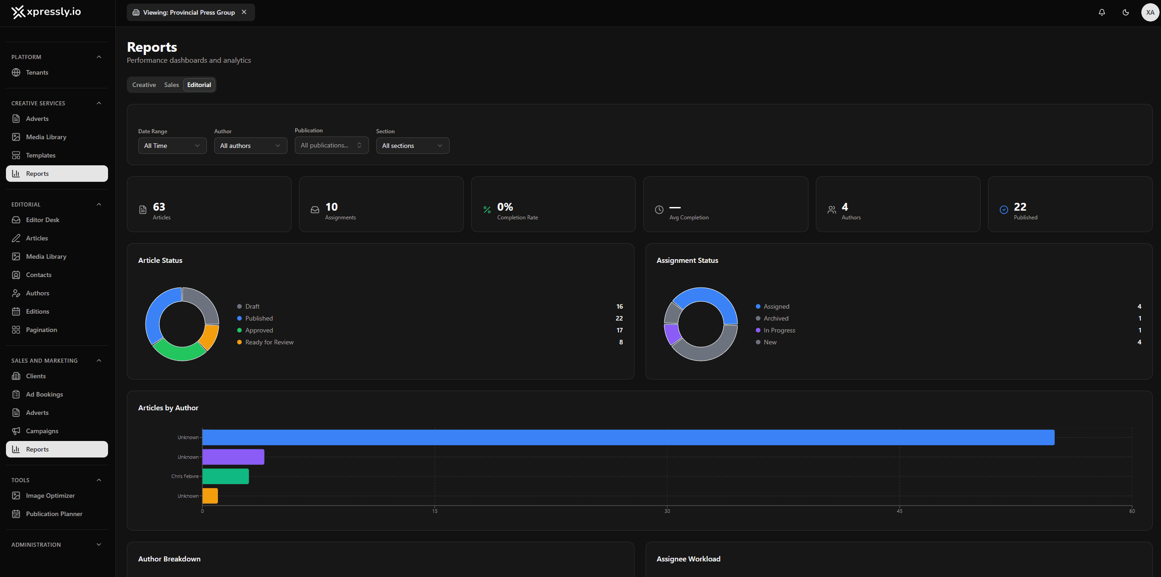This screenshot has height=577, width=1161.
Task: Open the Ad Bookings page
Action: pos(44,394)
